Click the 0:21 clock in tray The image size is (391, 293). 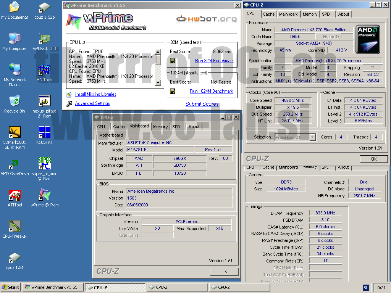[381, 288]
